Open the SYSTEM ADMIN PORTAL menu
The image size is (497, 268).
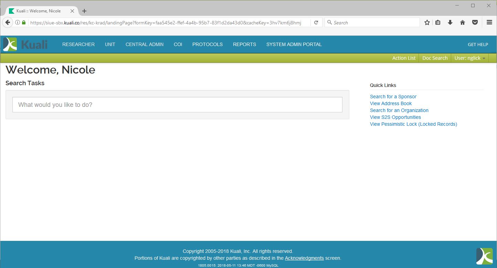point(294,44)
